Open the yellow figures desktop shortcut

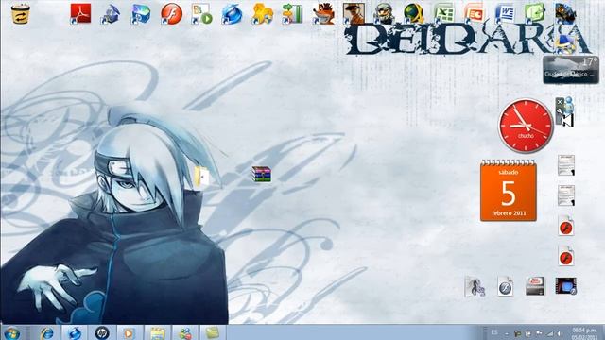[x=263, y=13]
